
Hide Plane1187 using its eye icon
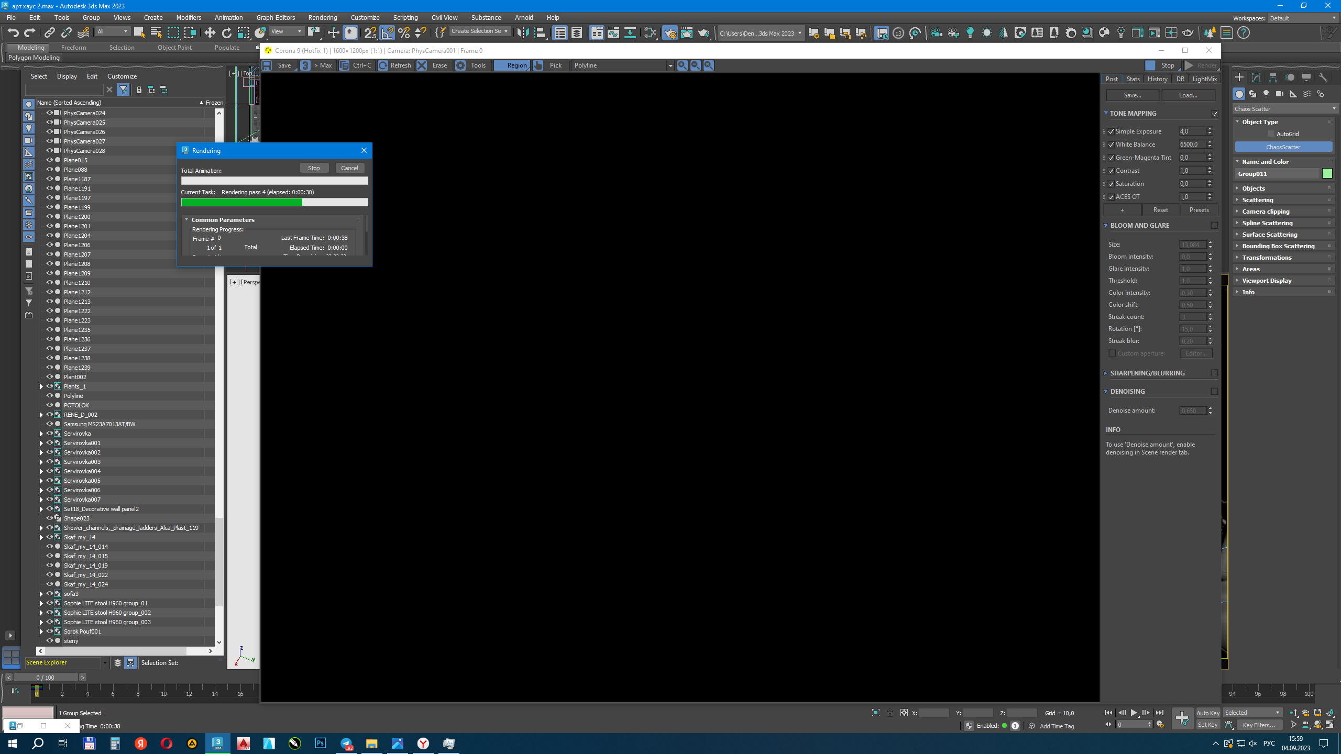(50, 179)
